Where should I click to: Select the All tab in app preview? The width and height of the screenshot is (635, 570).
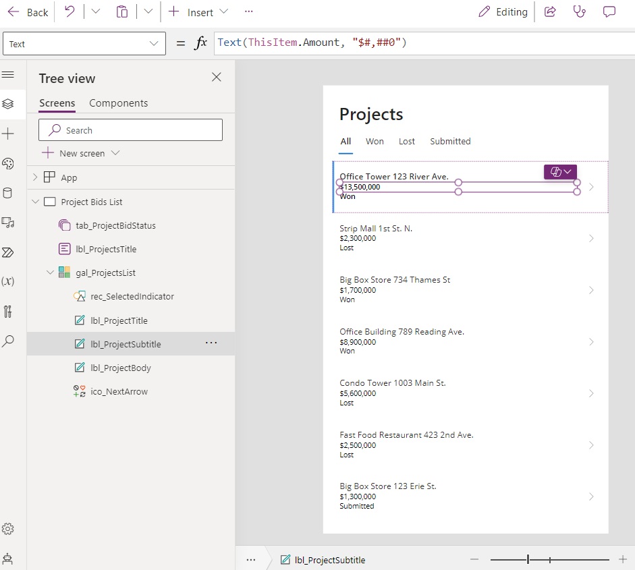(346, 141)
